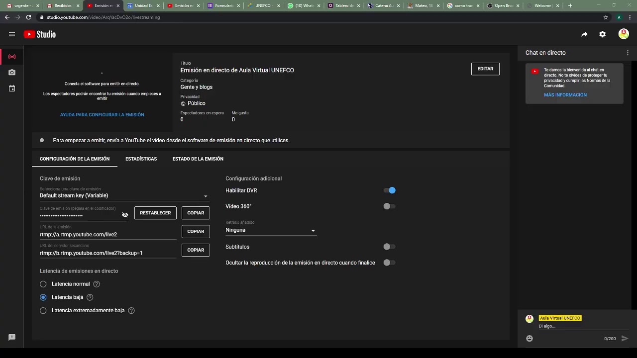The width and height of the screenshot is (637, 358).
Task: Click the RESTABLECER stream key button
Action: click(155, 213)
